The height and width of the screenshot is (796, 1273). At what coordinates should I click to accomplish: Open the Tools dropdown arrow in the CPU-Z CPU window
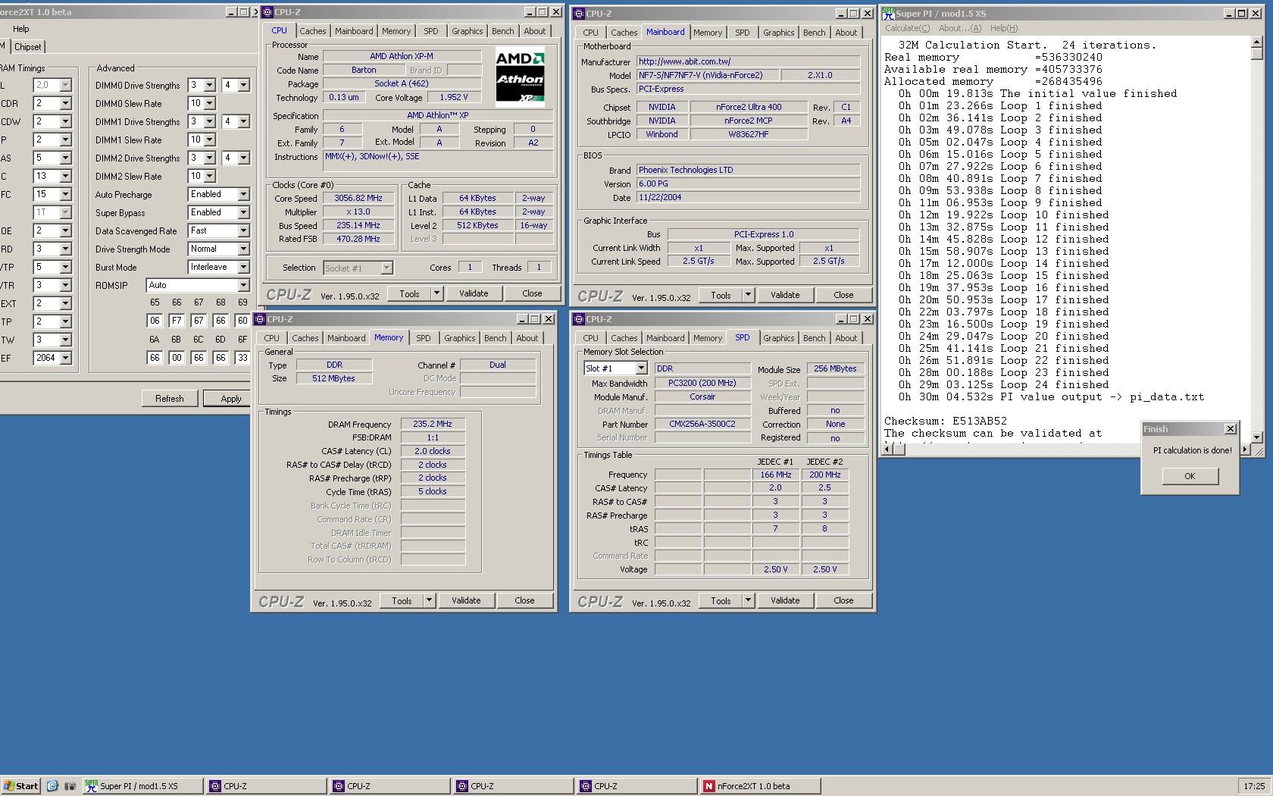pyautogui.click(x=436, y=293)
